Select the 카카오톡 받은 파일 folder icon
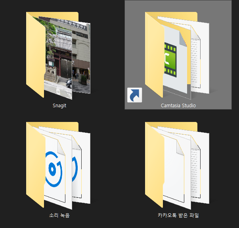Image resolution: width=239 pixels, height=228 pixels. 177,166
